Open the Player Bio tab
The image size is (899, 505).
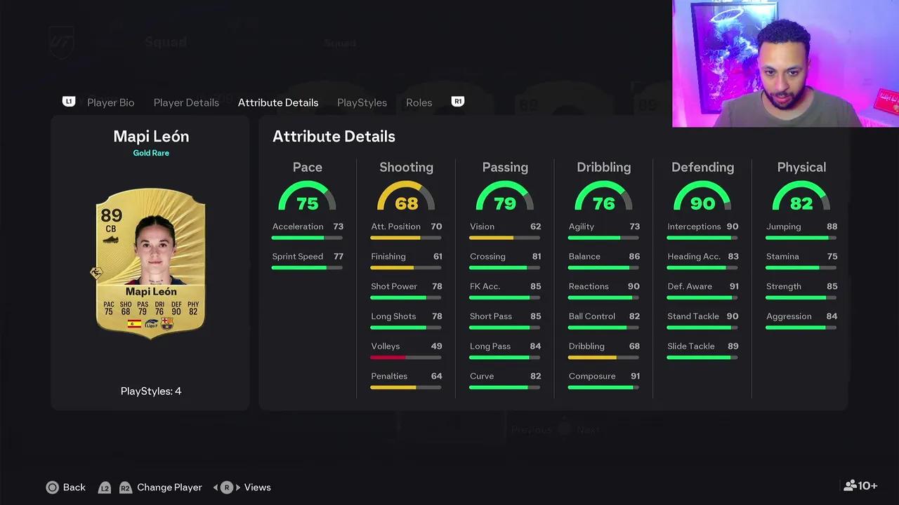tap(111, 102)
